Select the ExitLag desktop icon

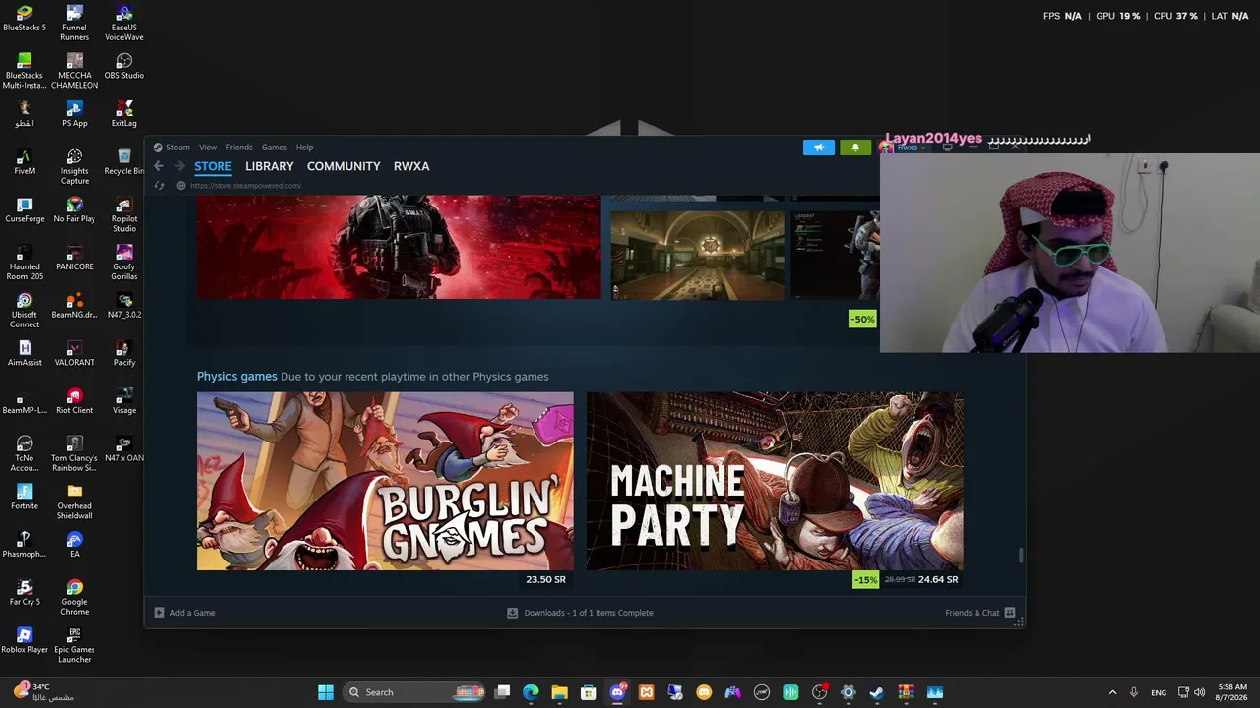pos(124,115)
